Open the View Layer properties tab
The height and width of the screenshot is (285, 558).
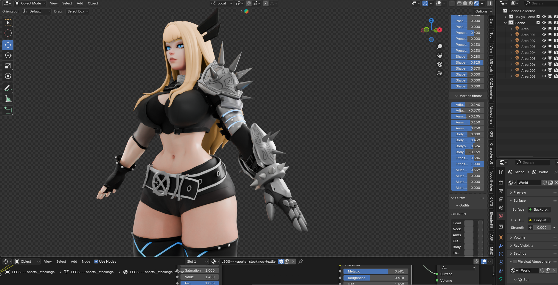[x=501, y=199]
